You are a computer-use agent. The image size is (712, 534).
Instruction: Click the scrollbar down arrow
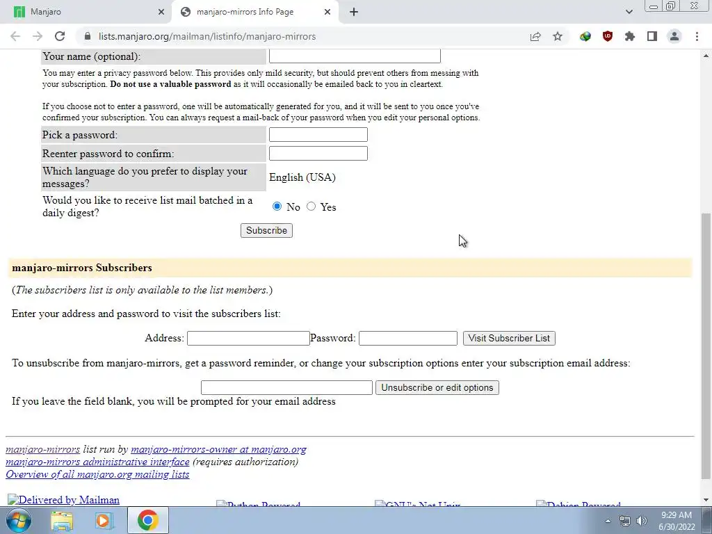click(x=706, y=500)
